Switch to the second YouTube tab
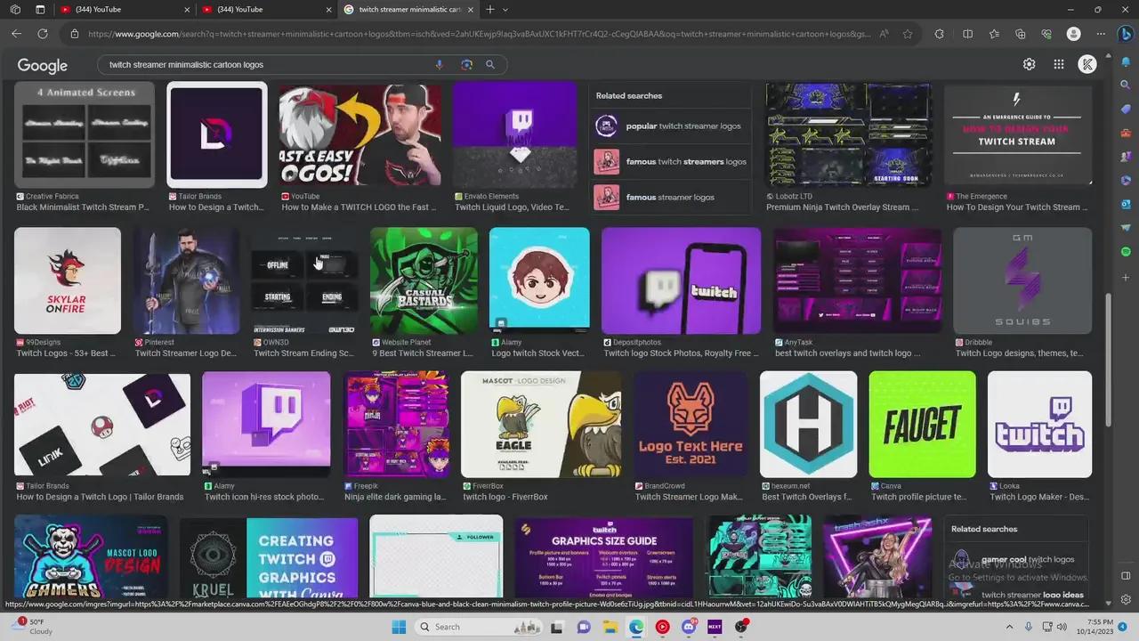The height and width of the screenshot is (641, 1139). click(266, 9)
